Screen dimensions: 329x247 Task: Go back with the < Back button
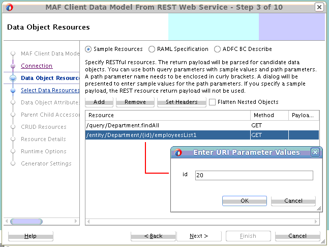(x=153, y=236)
